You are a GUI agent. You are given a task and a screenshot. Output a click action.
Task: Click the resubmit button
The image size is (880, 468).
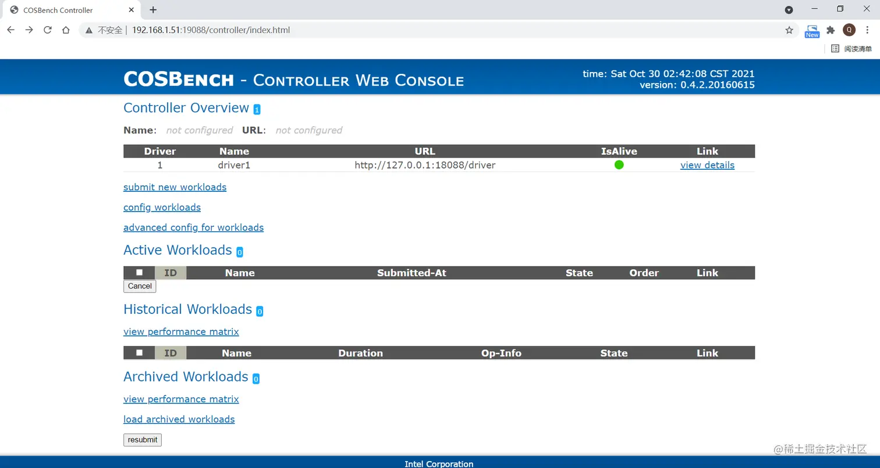point(143,440)
